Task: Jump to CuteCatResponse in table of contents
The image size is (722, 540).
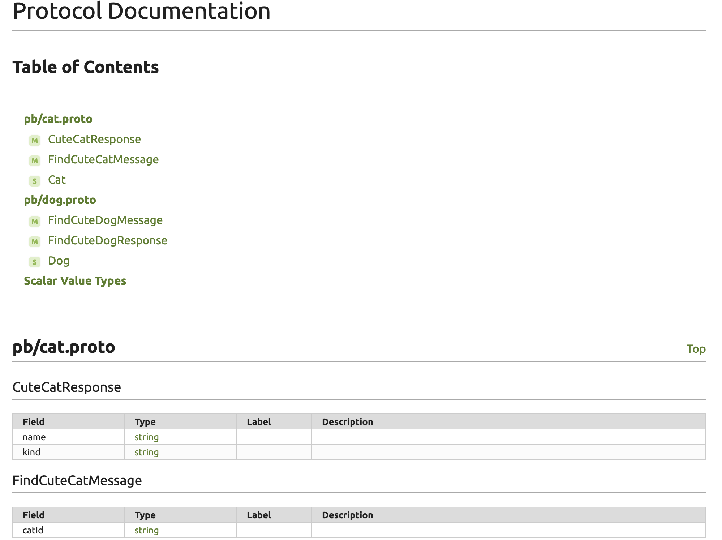Action: coord(94,139)
